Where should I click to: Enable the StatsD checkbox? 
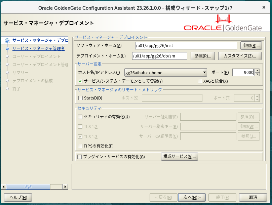80,98
